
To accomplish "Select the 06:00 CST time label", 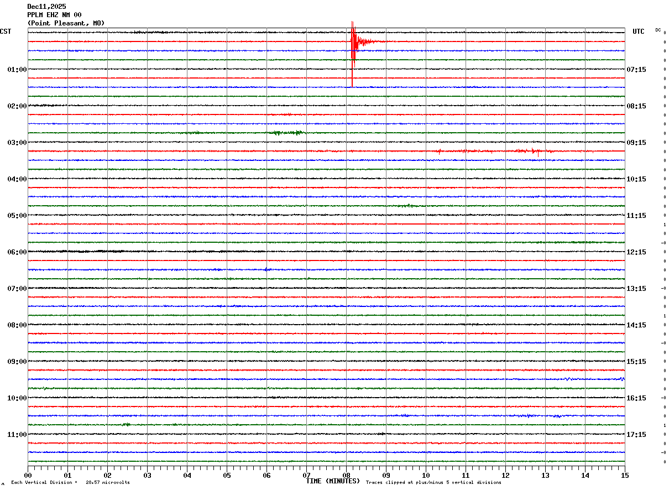I will tap(17, 252).
